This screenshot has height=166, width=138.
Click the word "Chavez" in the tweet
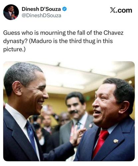113,33
